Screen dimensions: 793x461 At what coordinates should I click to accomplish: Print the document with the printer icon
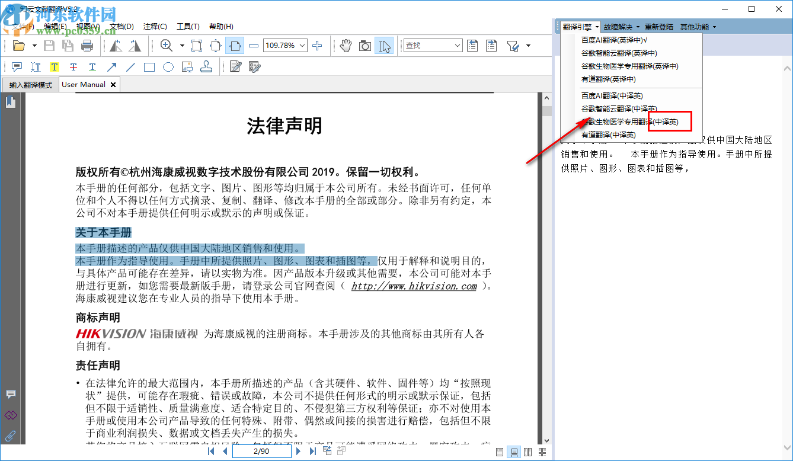(x=87, y=46)
